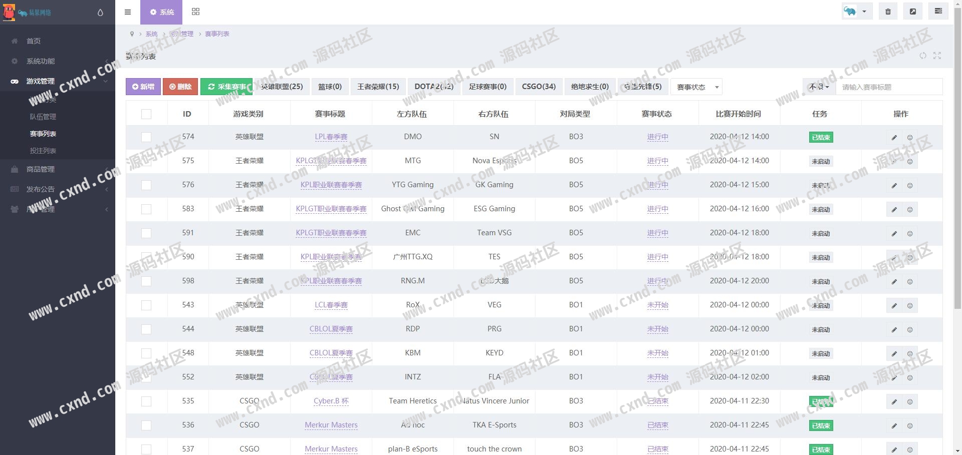Click smiley icon for match 576
This screenshot has width=962, height=455.
tap(910, 185)
